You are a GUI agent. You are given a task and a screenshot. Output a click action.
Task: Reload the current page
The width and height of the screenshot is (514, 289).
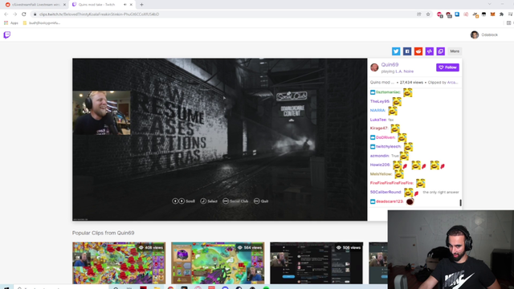coord(24,14)
